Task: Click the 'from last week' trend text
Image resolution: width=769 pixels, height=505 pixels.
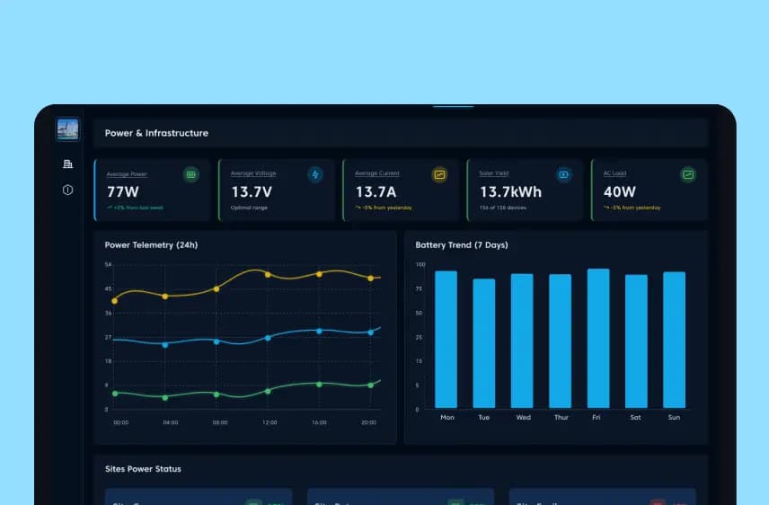Action: point(144,208)
